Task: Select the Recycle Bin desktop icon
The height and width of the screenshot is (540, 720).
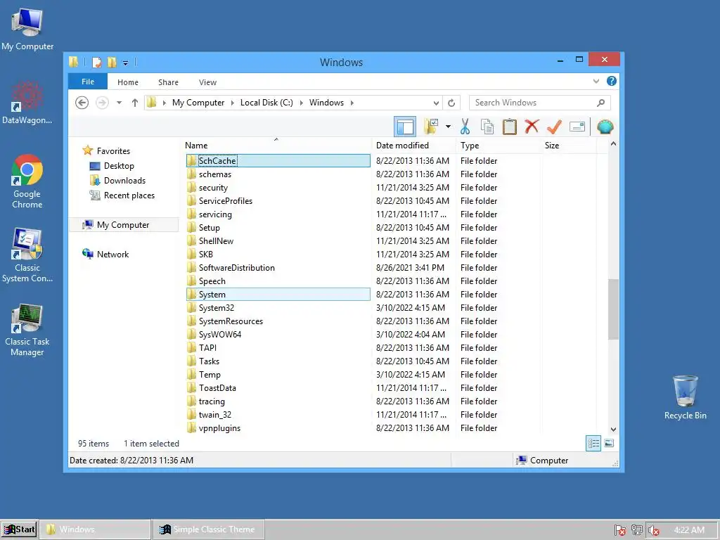Action: pos(685,397)
